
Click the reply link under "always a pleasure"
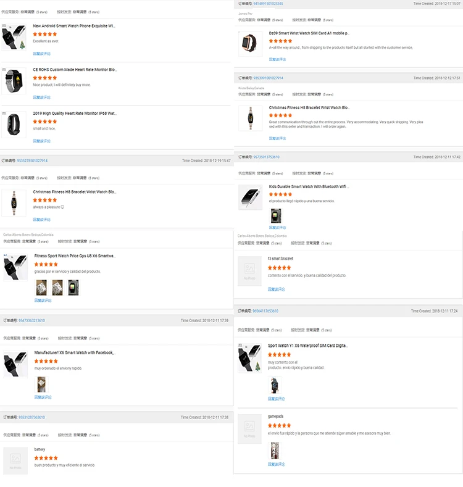click(42, 219)
